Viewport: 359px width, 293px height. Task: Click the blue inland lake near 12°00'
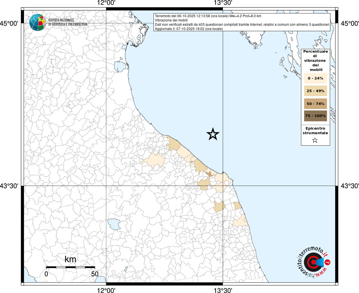pyautogui.click(x=114, y=224)
